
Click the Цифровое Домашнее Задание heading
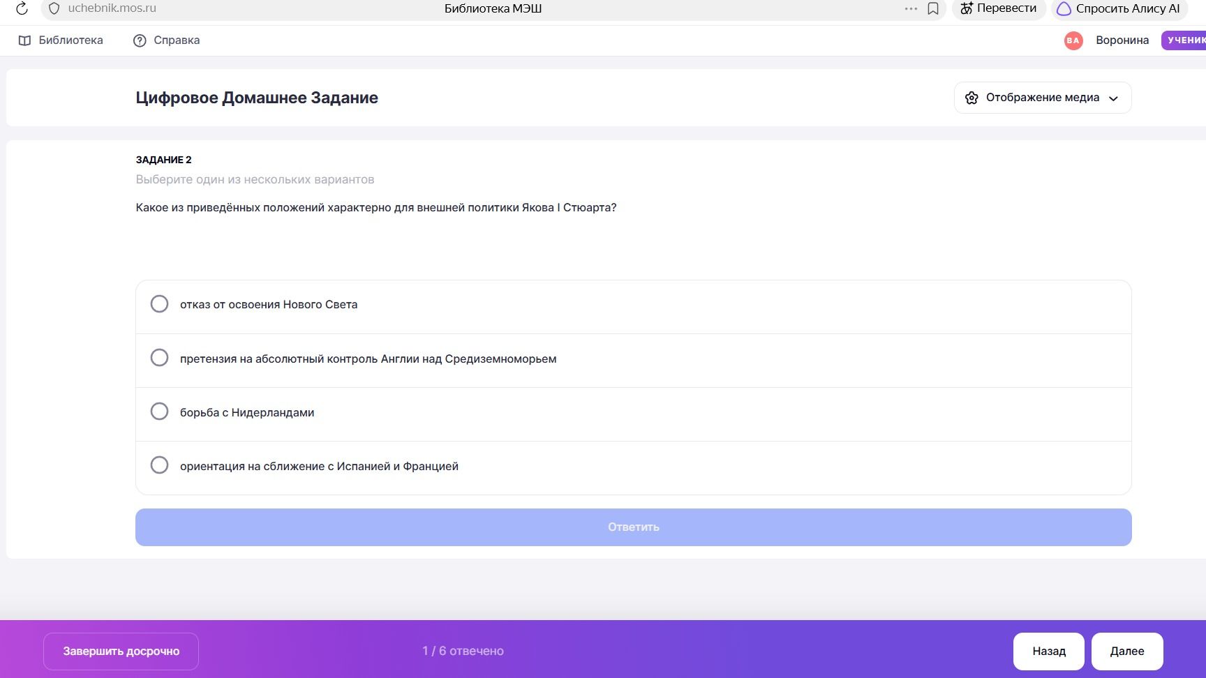(x=257, y=98)
